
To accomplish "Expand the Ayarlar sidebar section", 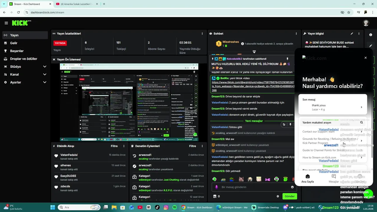I will (x=25, y=82).
